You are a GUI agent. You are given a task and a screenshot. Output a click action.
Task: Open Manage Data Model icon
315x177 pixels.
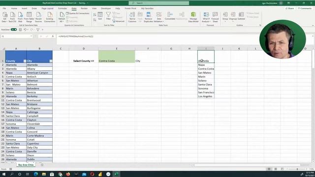(193, 17)
